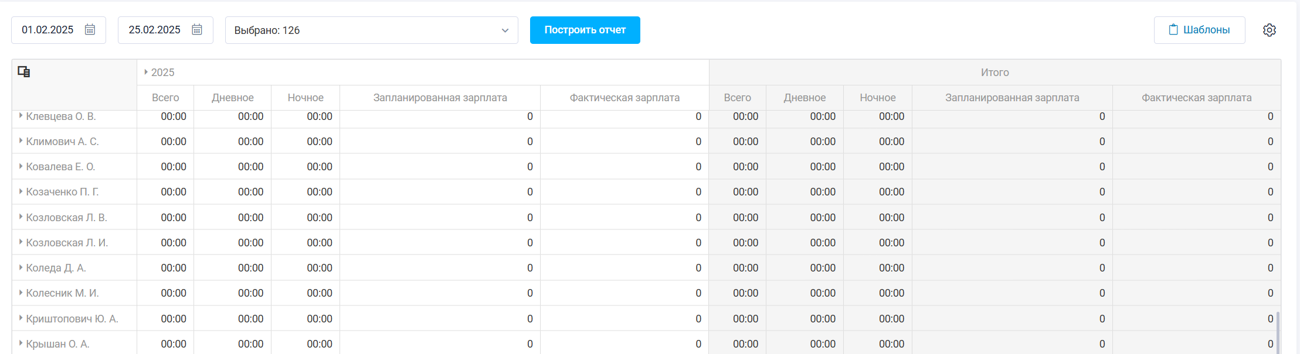Click Итого planned salary cell for Климович А. С.
This screenshot has height=354, width=1300.
[x=1012, y=142]
